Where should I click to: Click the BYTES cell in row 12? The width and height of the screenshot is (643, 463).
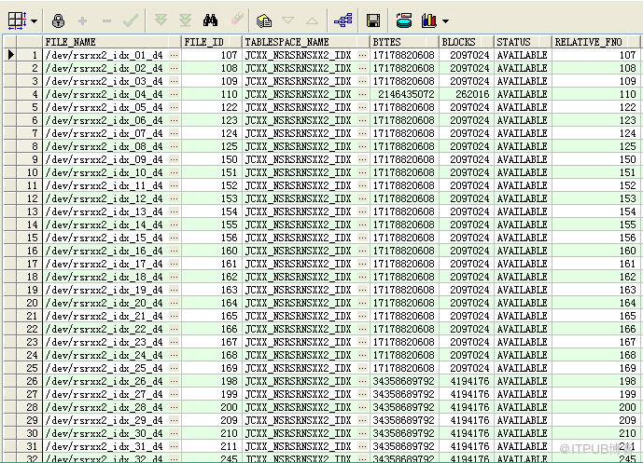point(404,198)
